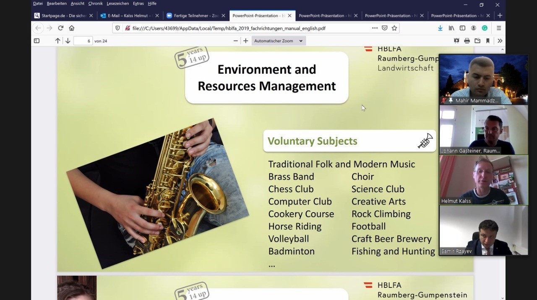Open a file in the PDF viewer

[477, 41]
